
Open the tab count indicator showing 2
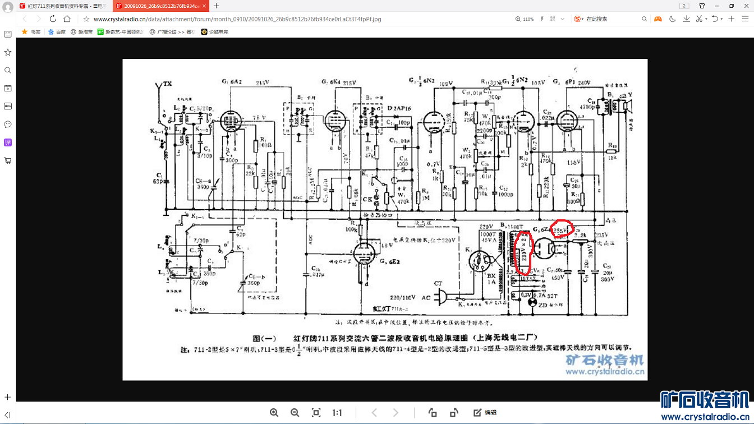coord(684,6)
